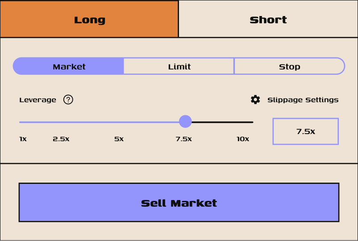The image size is (358, 241).
Task: Open the Slippage Settings text link
Action: [x=303, y=100]
